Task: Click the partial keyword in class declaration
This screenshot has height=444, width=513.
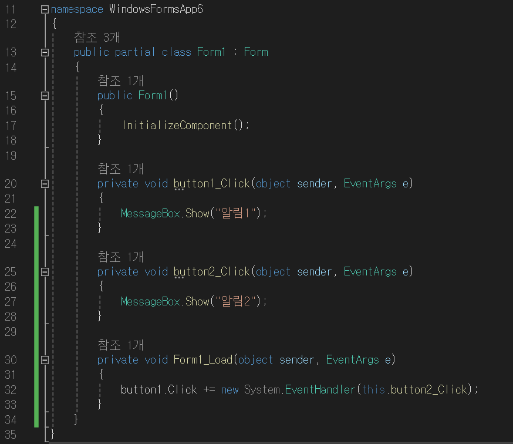Action: [135, 52]
